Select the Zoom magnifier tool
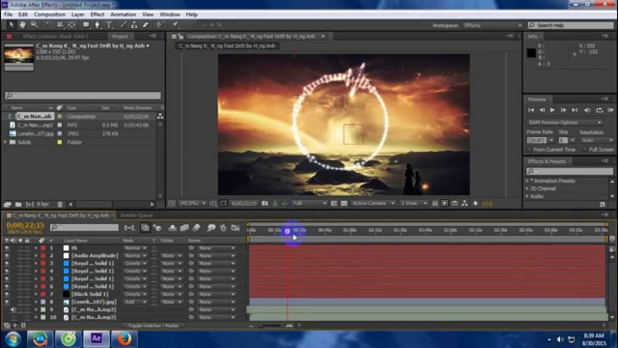 [34, 25]
